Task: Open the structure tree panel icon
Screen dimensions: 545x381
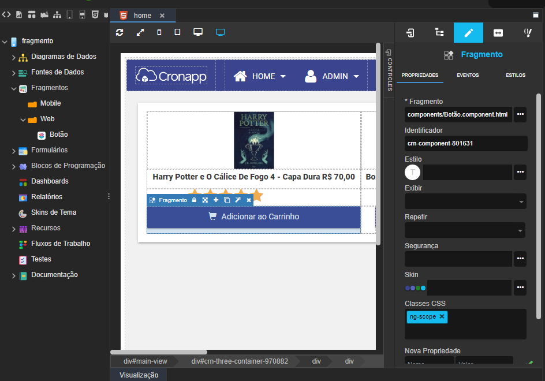Action: (439, 33)
